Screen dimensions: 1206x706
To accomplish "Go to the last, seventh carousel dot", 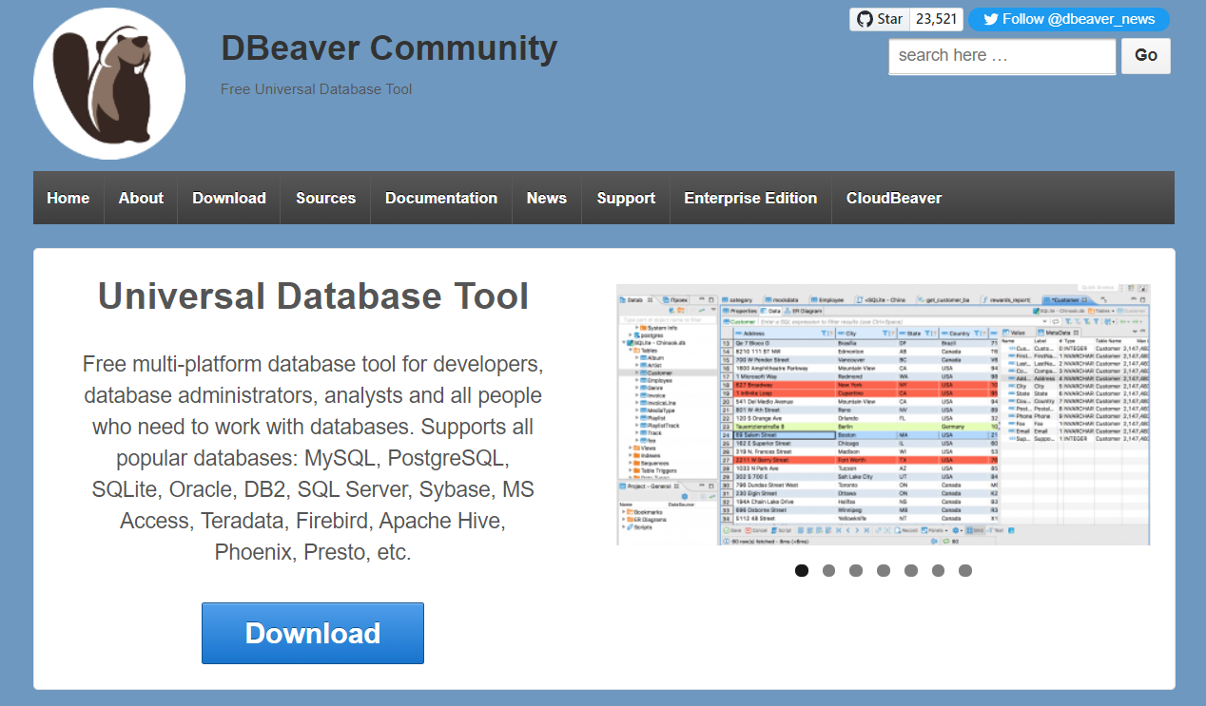I will tap(965, 570).
